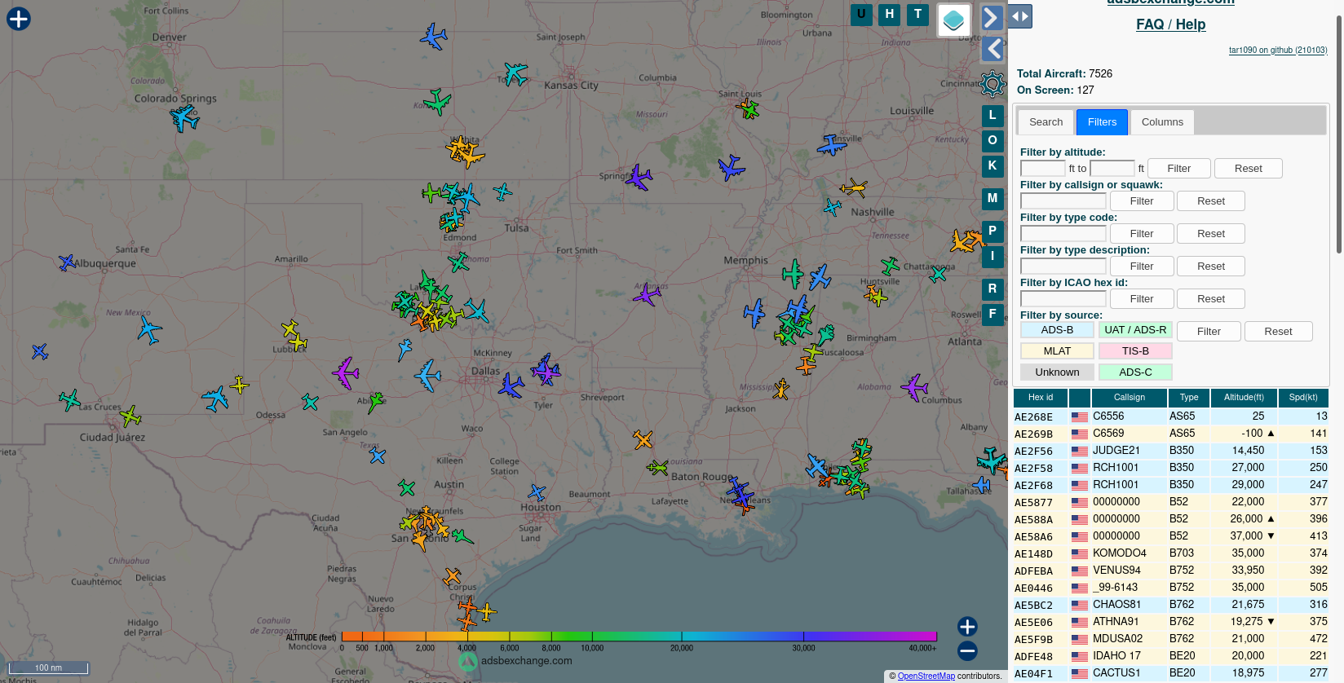1344x683 pixels.
Task: Sort table by Callsign column
Action: 1130,398
